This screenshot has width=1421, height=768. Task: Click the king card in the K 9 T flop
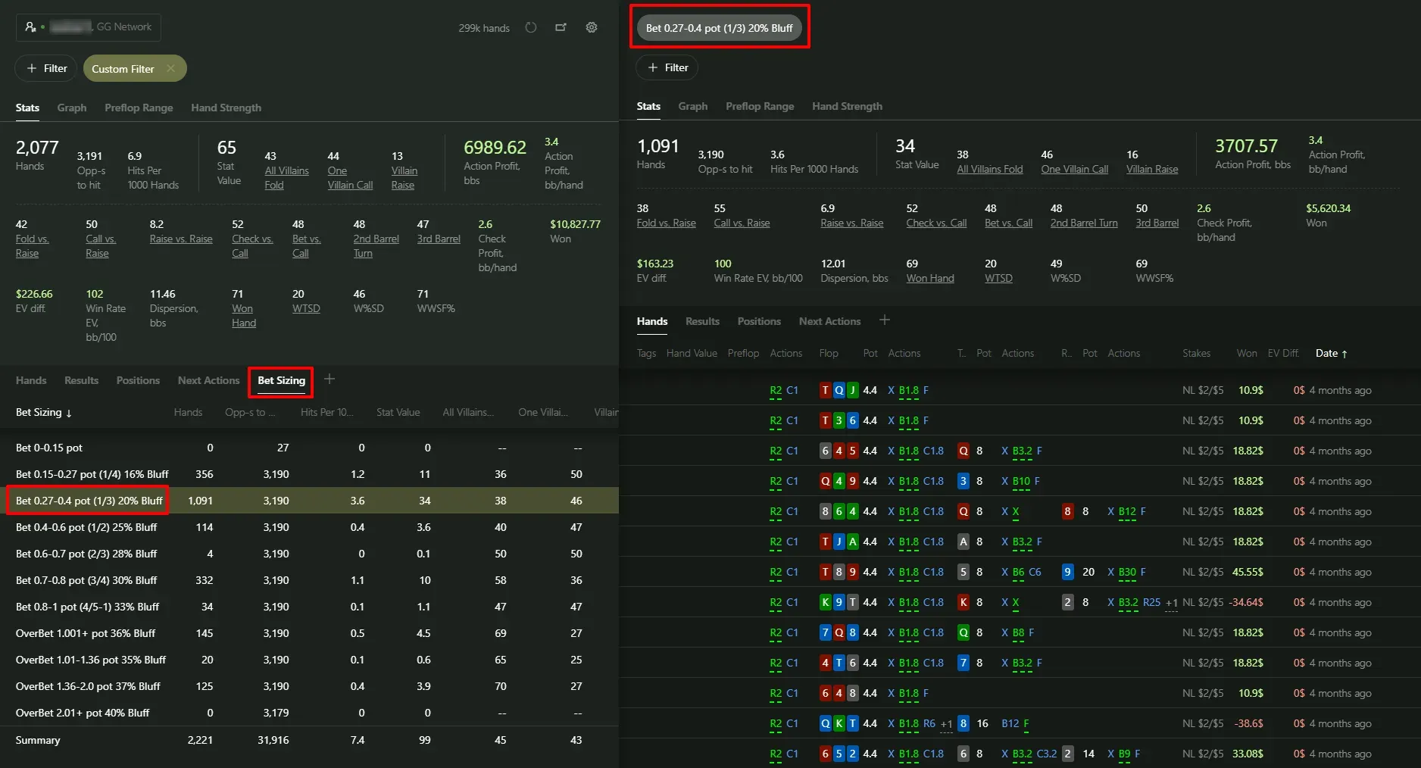[825, 602]
